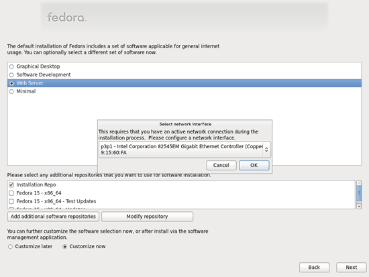Go Back to the previous installer step
The height and width of the screenshot is (277, 369).
[314, 268]
